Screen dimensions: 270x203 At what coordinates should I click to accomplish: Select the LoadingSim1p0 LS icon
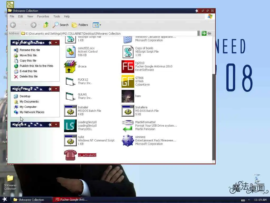pyautogui.click(x=70, y=126)
